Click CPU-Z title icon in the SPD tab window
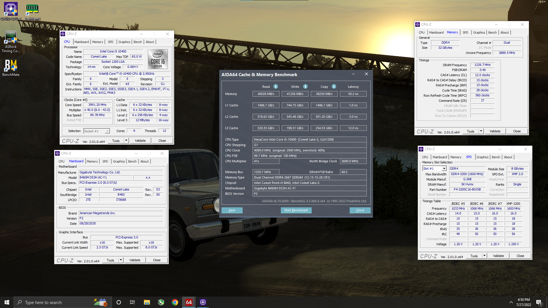548x308 pixels. point(421,149)
